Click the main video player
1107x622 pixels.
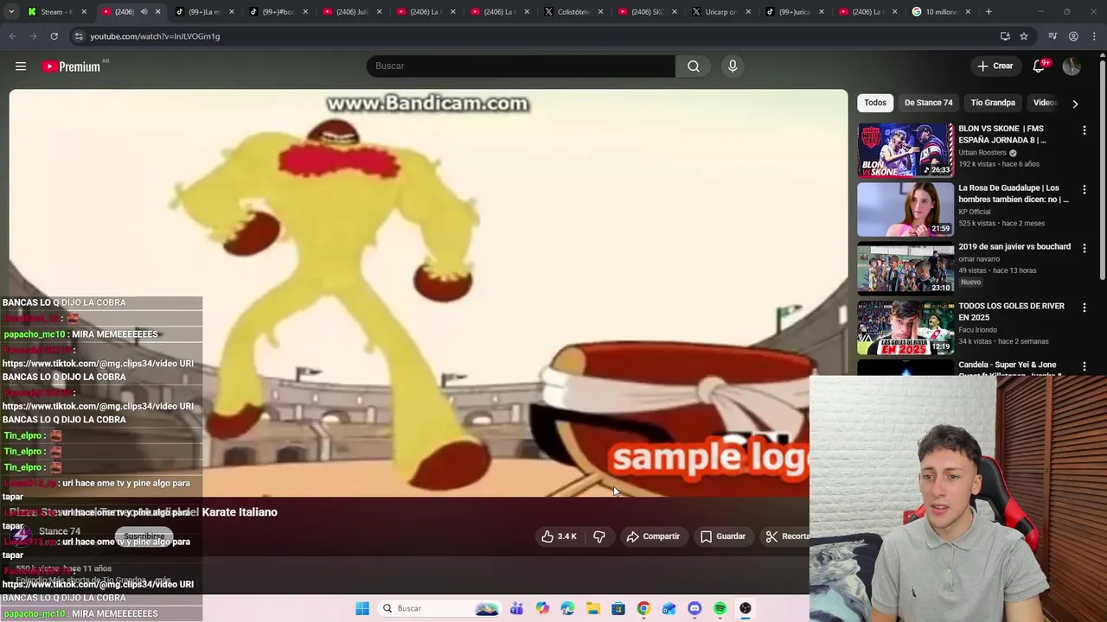(x=428, y=294)
